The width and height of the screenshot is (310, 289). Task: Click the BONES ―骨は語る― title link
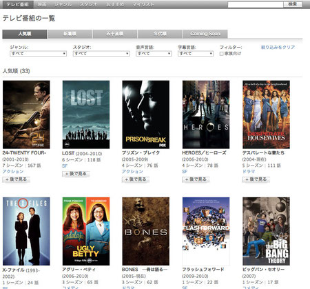click(x=145, y=270)
